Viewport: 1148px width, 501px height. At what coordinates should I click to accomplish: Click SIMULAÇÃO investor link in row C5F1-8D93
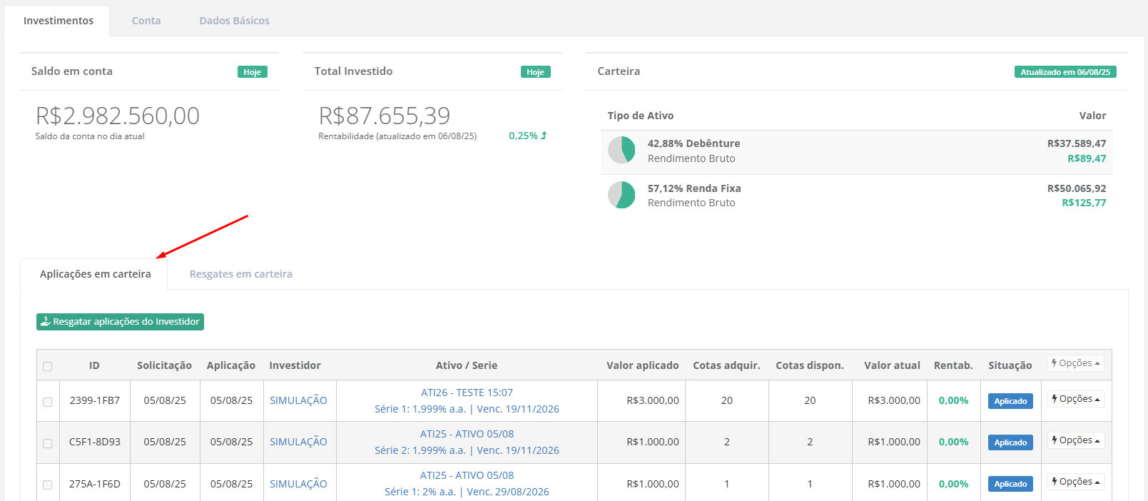coord(298,442)
